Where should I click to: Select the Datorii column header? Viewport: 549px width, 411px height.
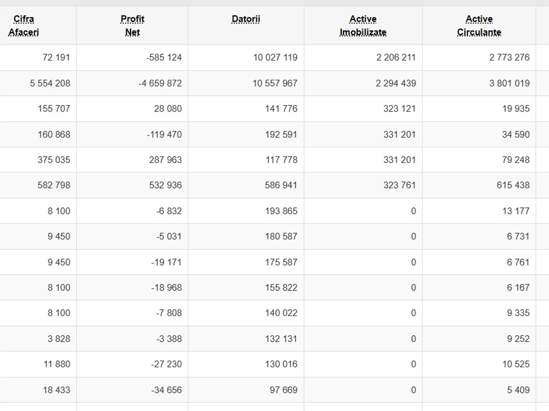(x=246, y=19)
